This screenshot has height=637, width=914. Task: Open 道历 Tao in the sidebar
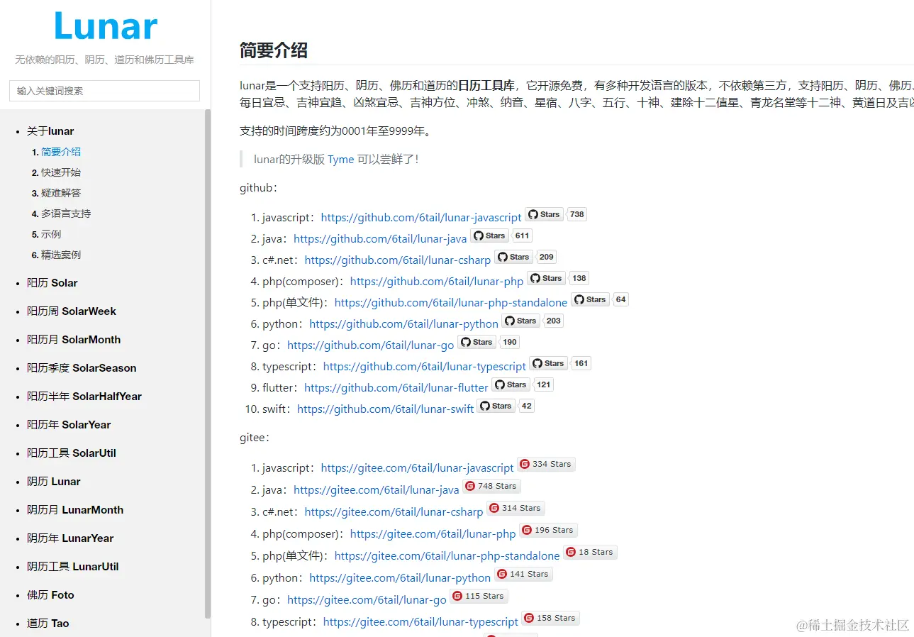click(48, 624)
